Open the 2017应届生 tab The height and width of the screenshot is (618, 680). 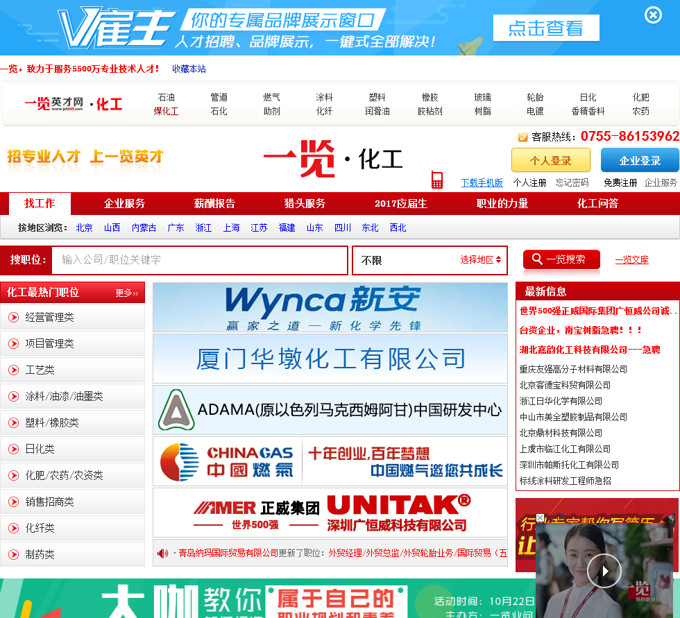tap(401, 204)
